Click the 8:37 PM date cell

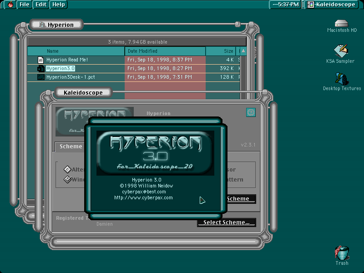click(x=160, y=60)
